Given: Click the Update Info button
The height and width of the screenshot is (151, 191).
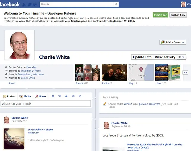Looking at the screenshot, I should click(x=142, y=57).
